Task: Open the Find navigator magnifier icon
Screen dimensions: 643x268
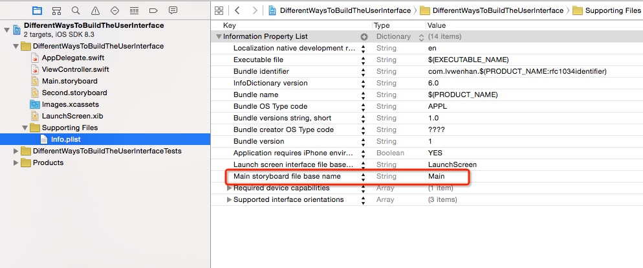Action: point(76,10)
